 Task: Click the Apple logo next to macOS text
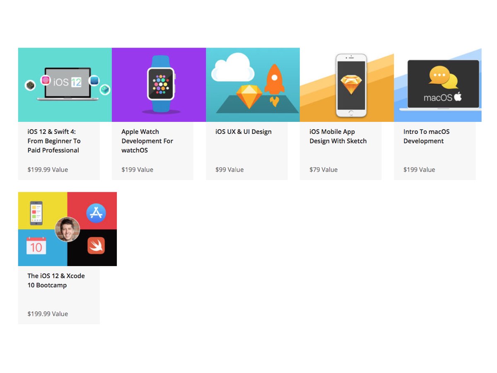pos(458,97)
